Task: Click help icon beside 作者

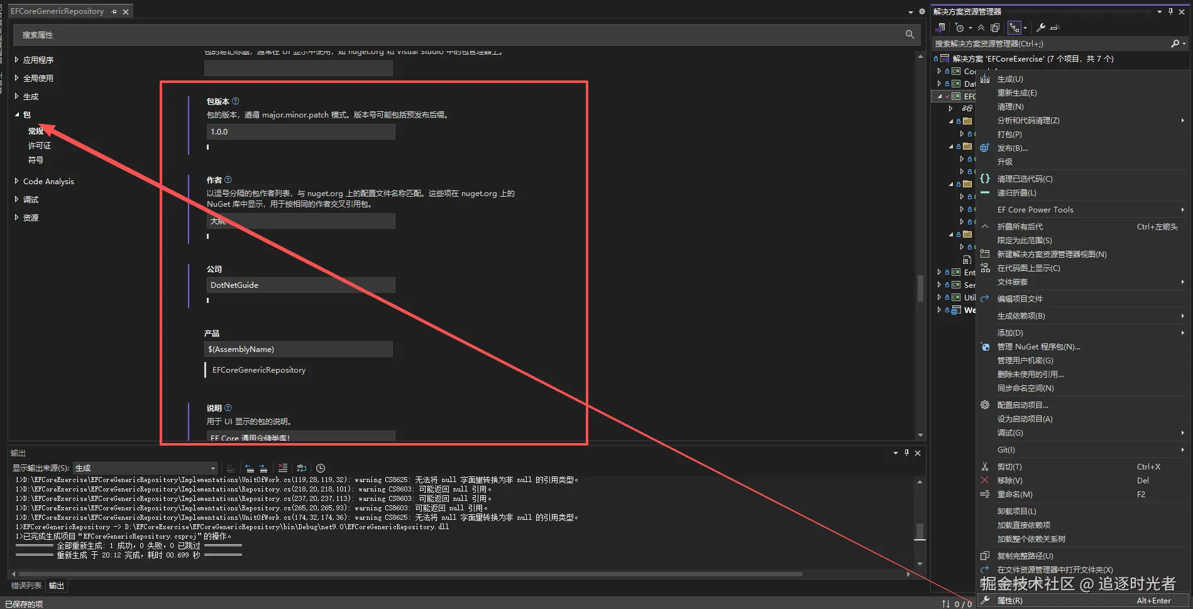Action: (x=228, y=180)
